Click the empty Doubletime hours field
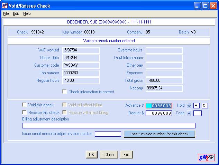The height and width of the screenshot is (165, 219). pyautogui.click(x=164, y=58)
